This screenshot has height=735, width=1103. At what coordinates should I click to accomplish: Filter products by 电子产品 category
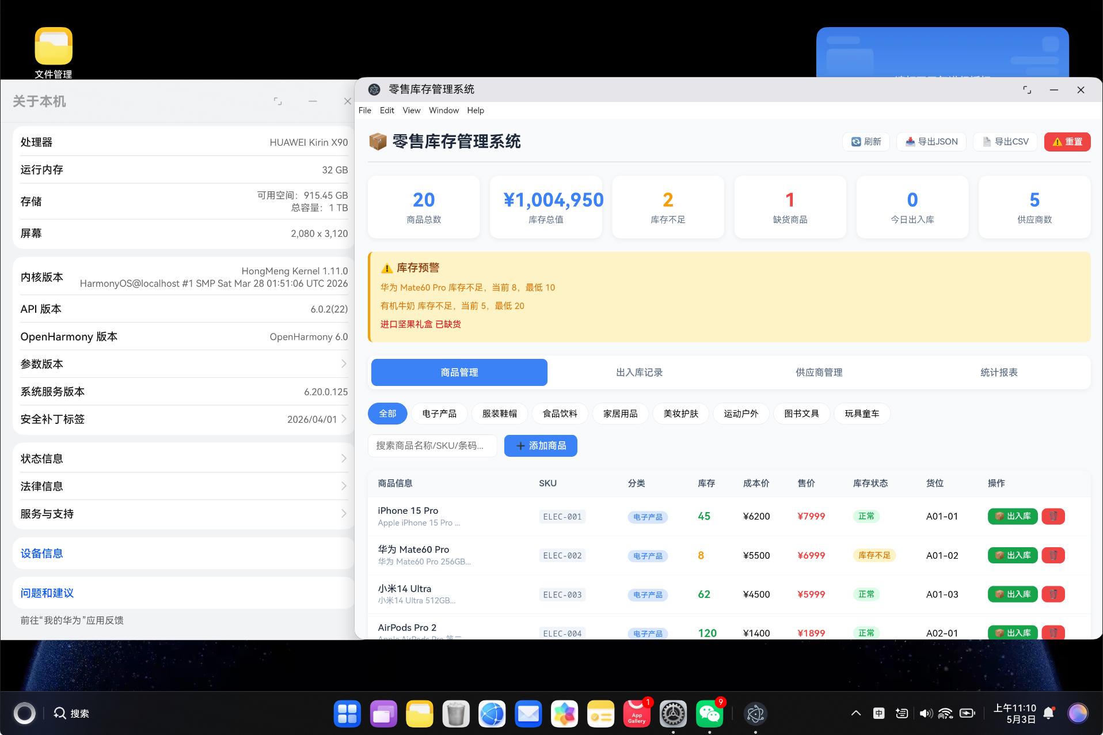pos(439,414)
